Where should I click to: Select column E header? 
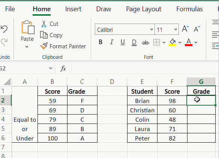[142, 82]
